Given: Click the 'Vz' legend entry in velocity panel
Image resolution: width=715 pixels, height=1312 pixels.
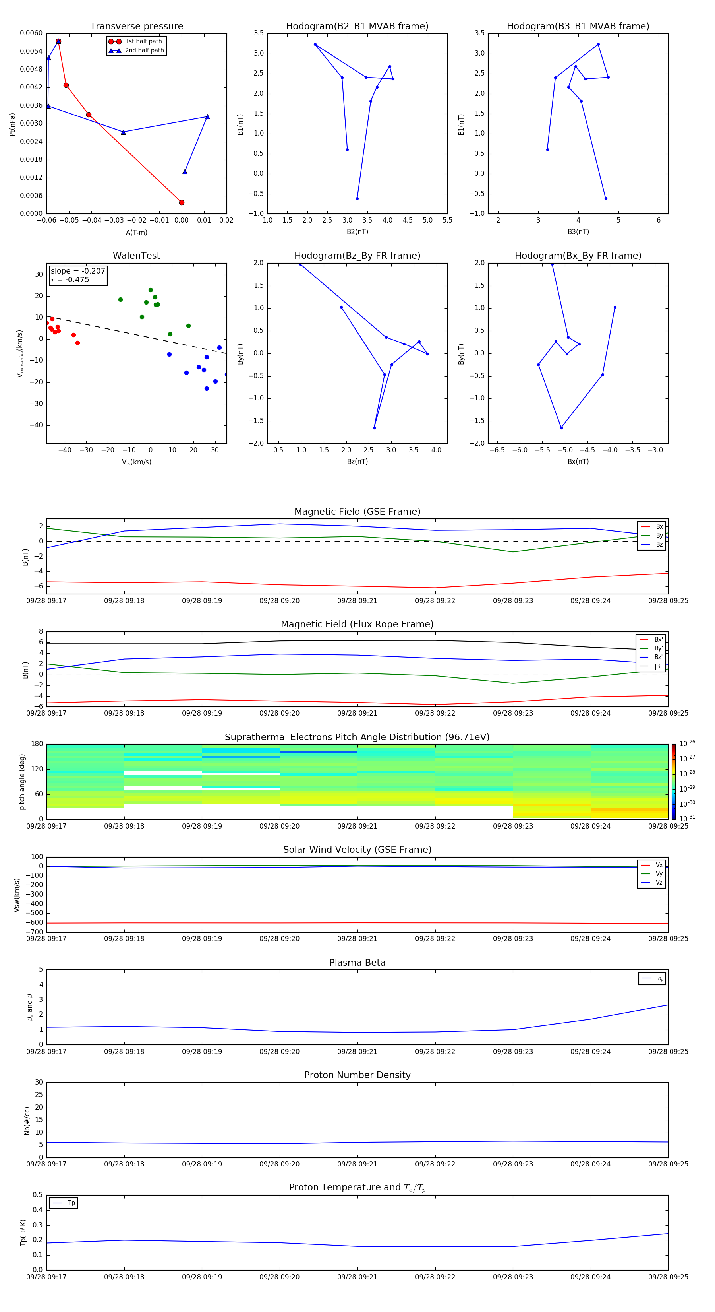Looking at the screenshot, I should (x=652, y=883).
